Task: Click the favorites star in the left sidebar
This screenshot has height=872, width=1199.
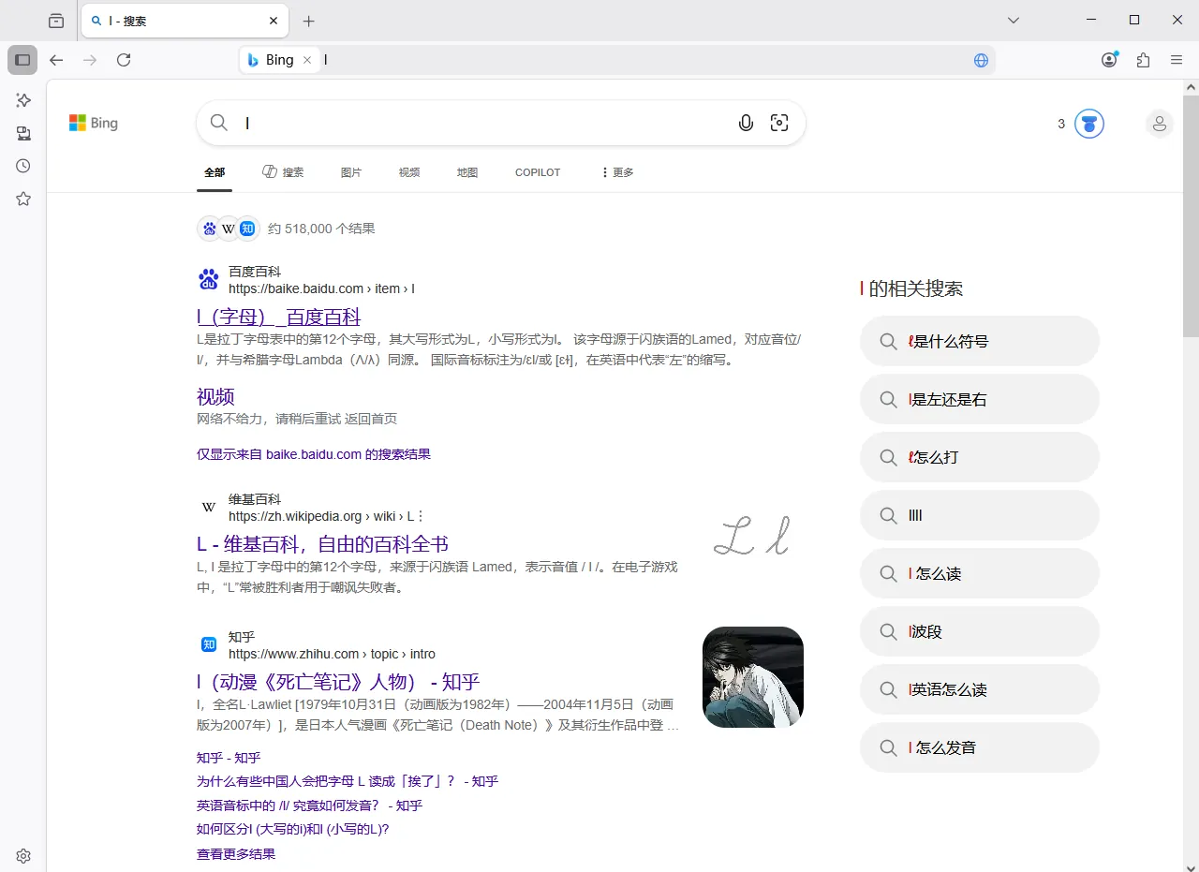Action: pos(22,198)
